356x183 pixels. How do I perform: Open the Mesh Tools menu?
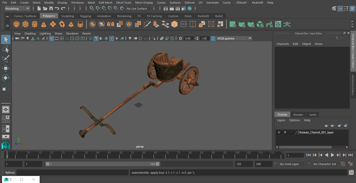124,3
